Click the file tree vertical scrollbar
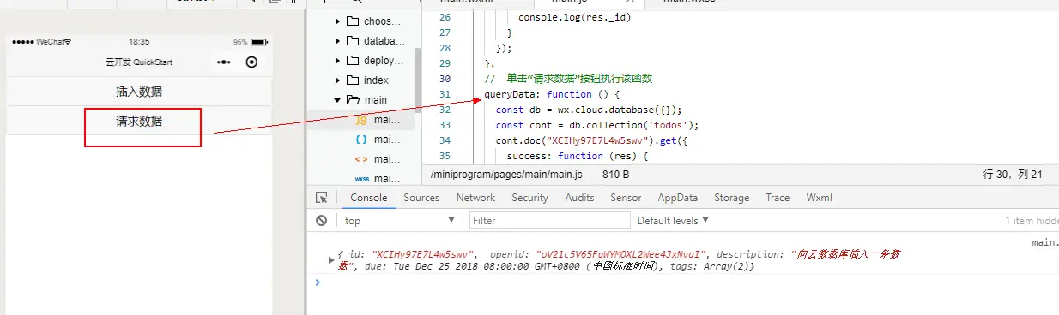Screen dimensions: 1059x315 [418, 81]
